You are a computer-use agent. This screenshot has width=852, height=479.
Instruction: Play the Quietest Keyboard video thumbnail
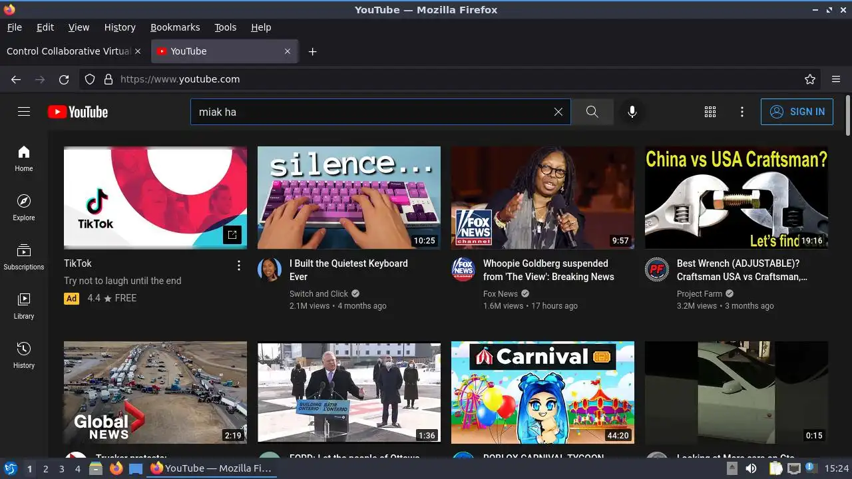pyautogui.click(x=349, y=198)
